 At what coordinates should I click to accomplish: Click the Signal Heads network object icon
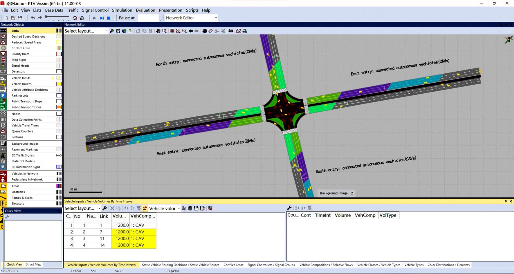pos(3,66)
